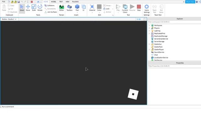Click the Group button
Image resolution: width=201 pixels, height=113 pixels.
coord(107,6)
